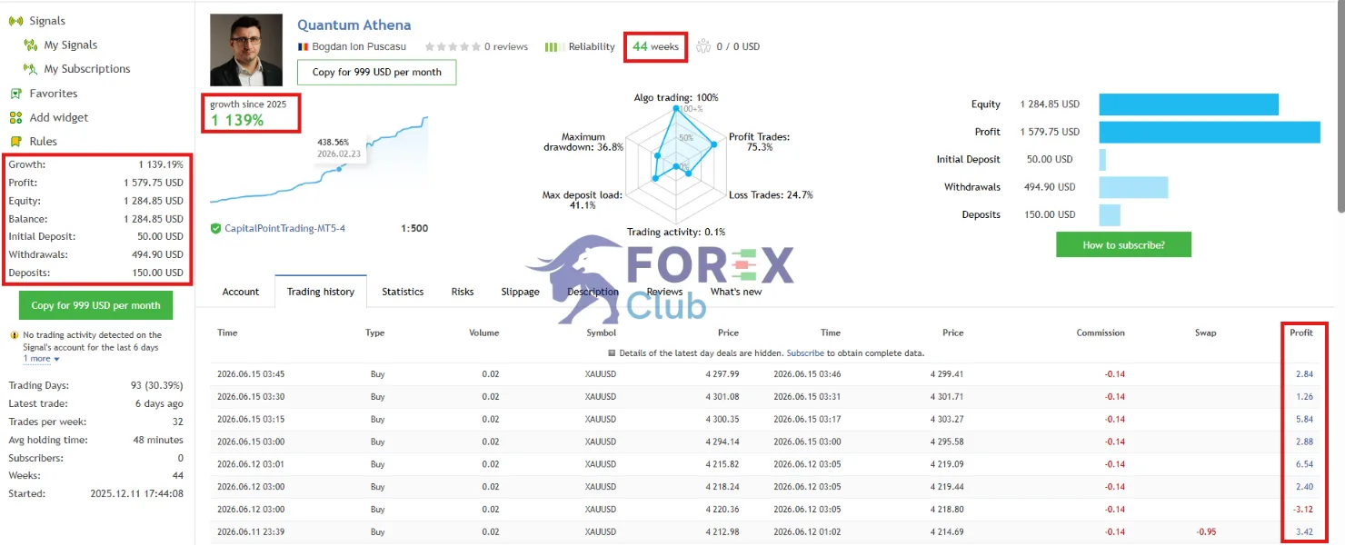Image resolution: width=1345 pixels, height=546 pixels.
Task: Click the subscribers funds icon near 0 / 0 USD
Action: coord(703,46)
